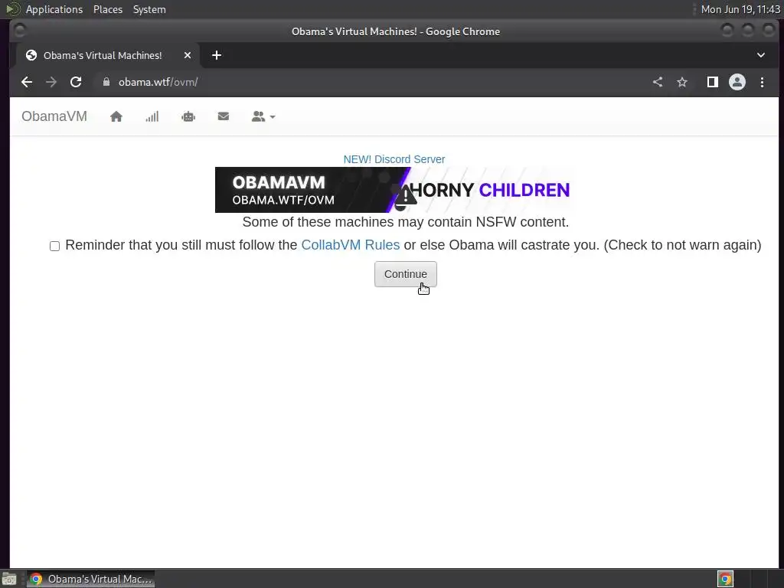Screen dimensions: 784x588
Task: Focus the address bar showing obama.wtf/ovm/
Action: point(370,82)
